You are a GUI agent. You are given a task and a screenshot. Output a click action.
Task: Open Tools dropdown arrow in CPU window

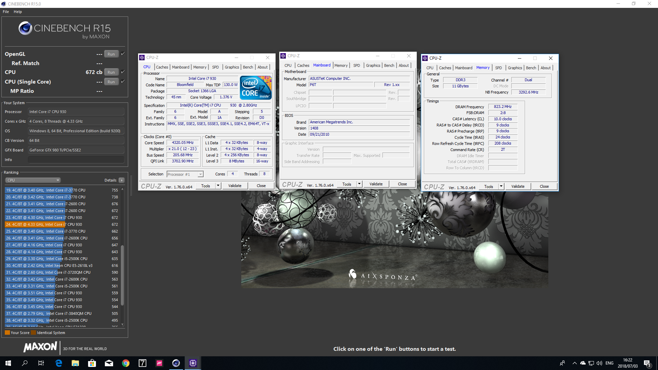(x=218, y=186)
